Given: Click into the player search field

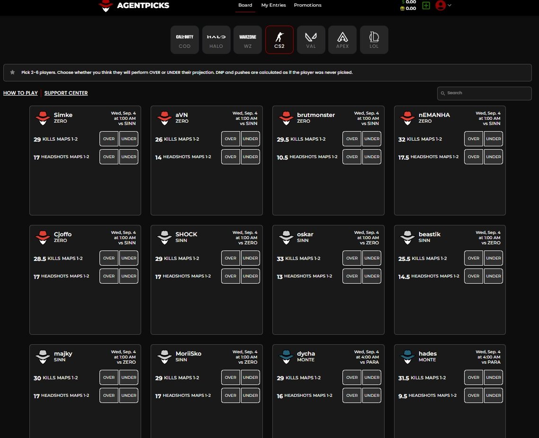Looking at the screenshot, I should pyautogui.click(x=484, y=93).
